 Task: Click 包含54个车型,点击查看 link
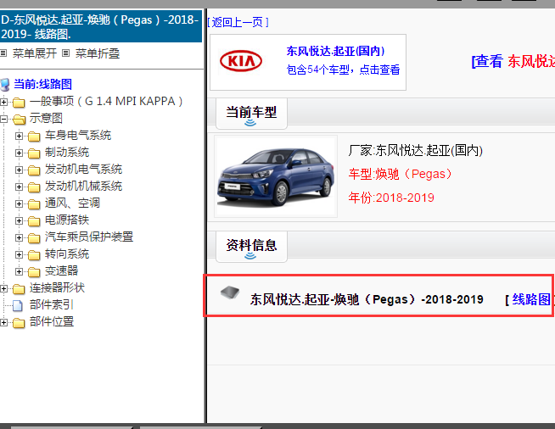pyautogui.click(x=343, y=70)
